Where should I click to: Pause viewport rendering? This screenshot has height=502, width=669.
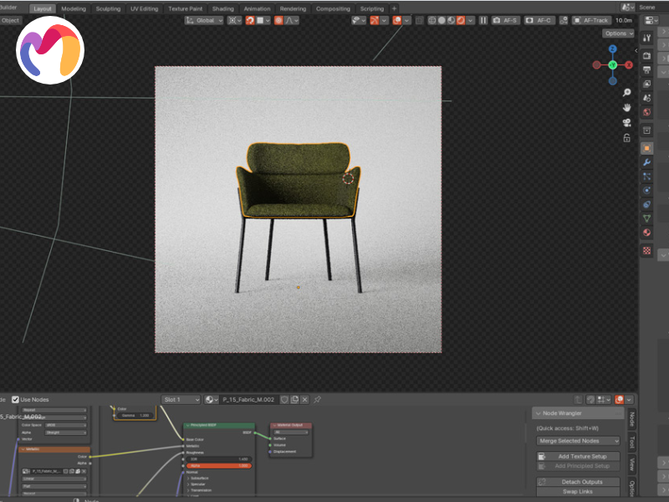tap(483, 20)
